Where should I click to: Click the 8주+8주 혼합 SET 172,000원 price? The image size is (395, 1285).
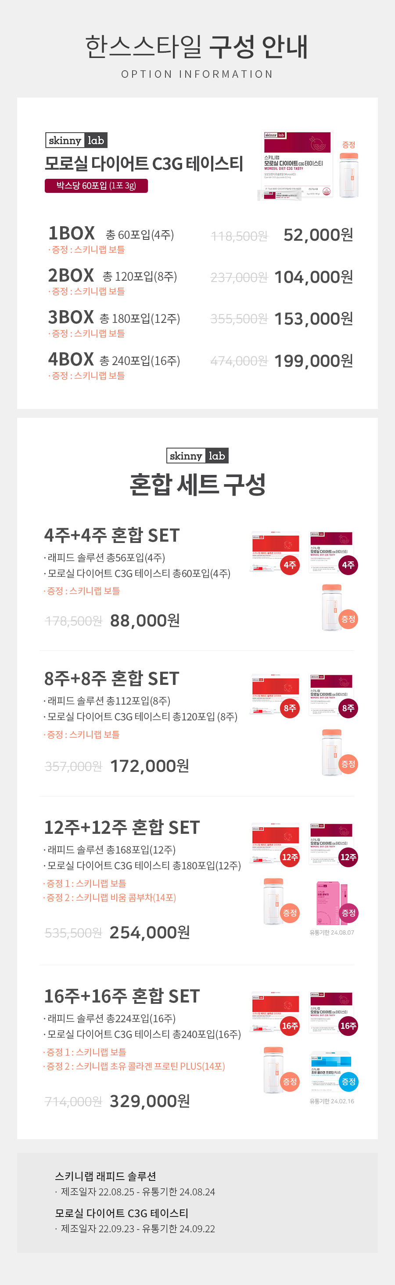click(x=149, y=766)
